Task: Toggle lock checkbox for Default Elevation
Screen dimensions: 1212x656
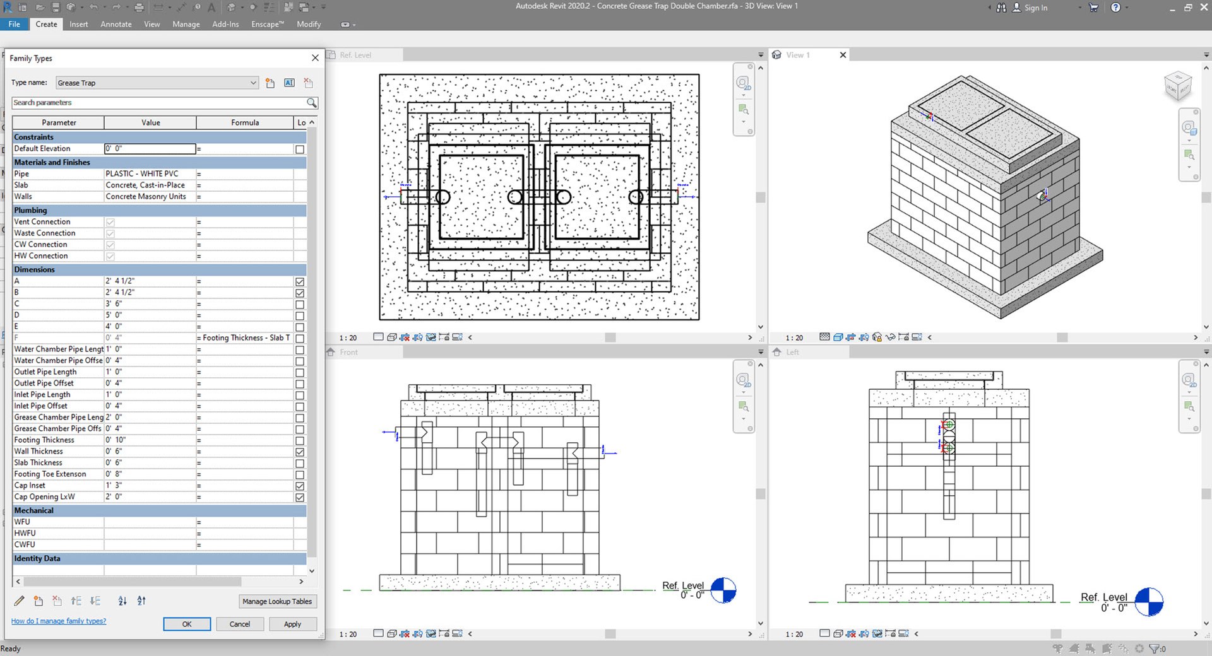Action: click(x=300, y=149)
